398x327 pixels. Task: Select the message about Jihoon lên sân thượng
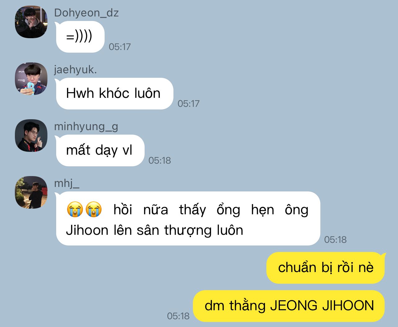pos(188,219)
